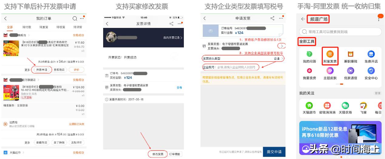Switch to the 待评价 tab
385x159 pixels.
pyautogui.click(x=78, y=27)
